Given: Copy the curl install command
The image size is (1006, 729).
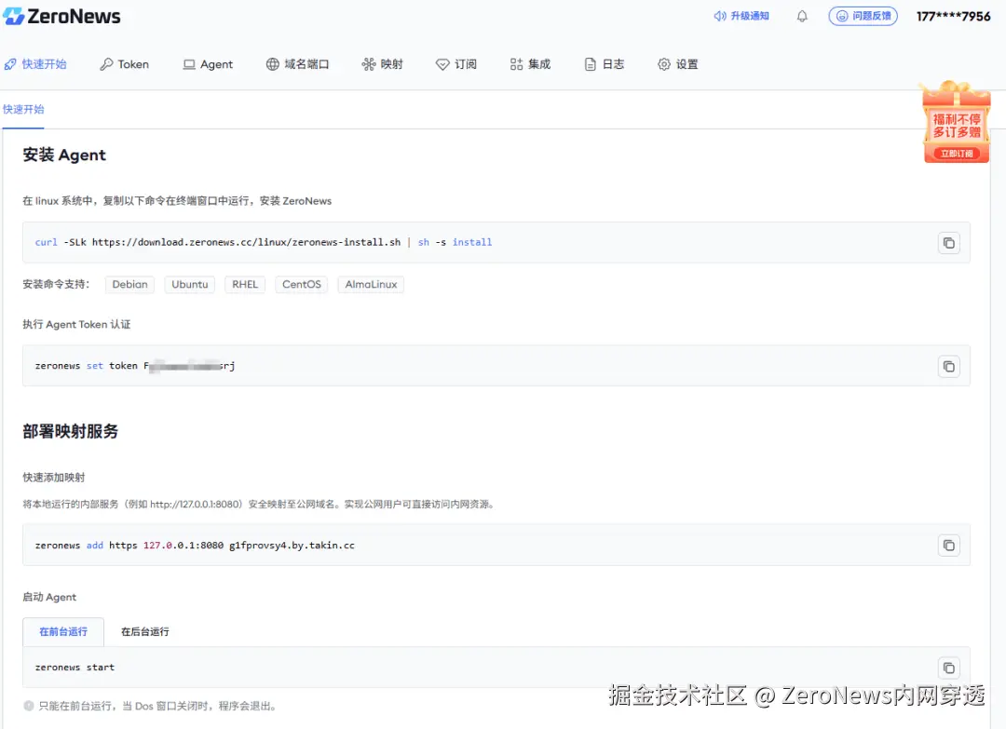Looking at the screenshot, I should tap(948, 243).
